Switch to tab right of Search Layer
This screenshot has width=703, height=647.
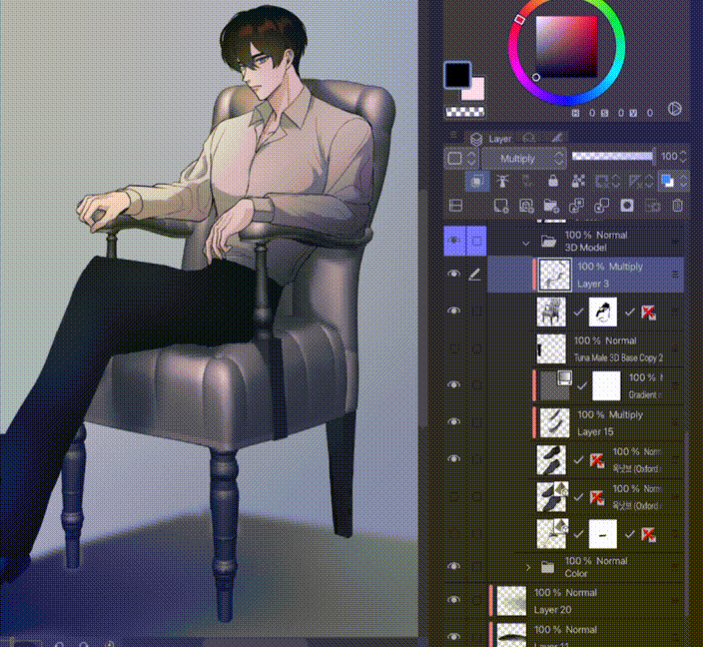(x=556, y=138)
